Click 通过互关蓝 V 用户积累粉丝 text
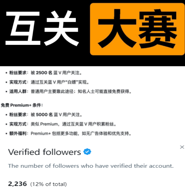This screenshot has height=190, width=185. coord(88,124)
